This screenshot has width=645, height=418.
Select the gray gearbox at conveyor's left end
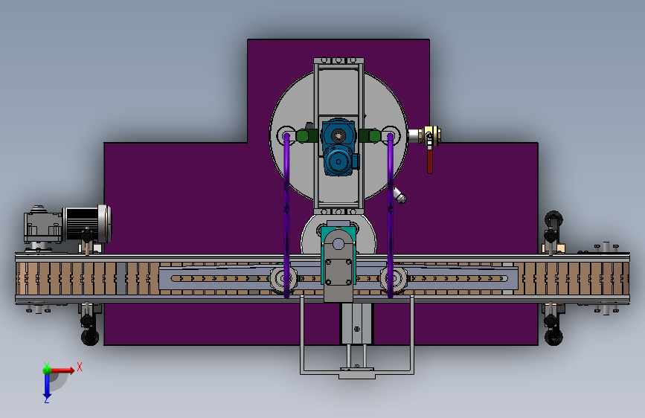[x=42, y=226]
